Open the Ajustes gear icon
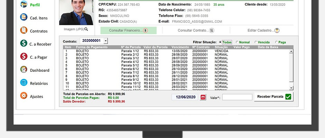Image resolution: width=325 pixels, height=138 pixels. [24, 96]
